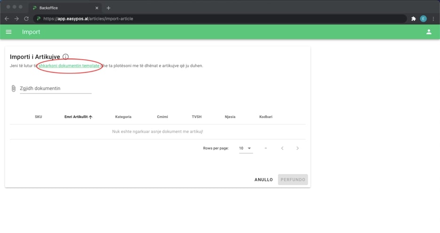Open the browser extensions puzzle icon
The height and width of the screenshot is (233, 440).
tap(413, 19)
